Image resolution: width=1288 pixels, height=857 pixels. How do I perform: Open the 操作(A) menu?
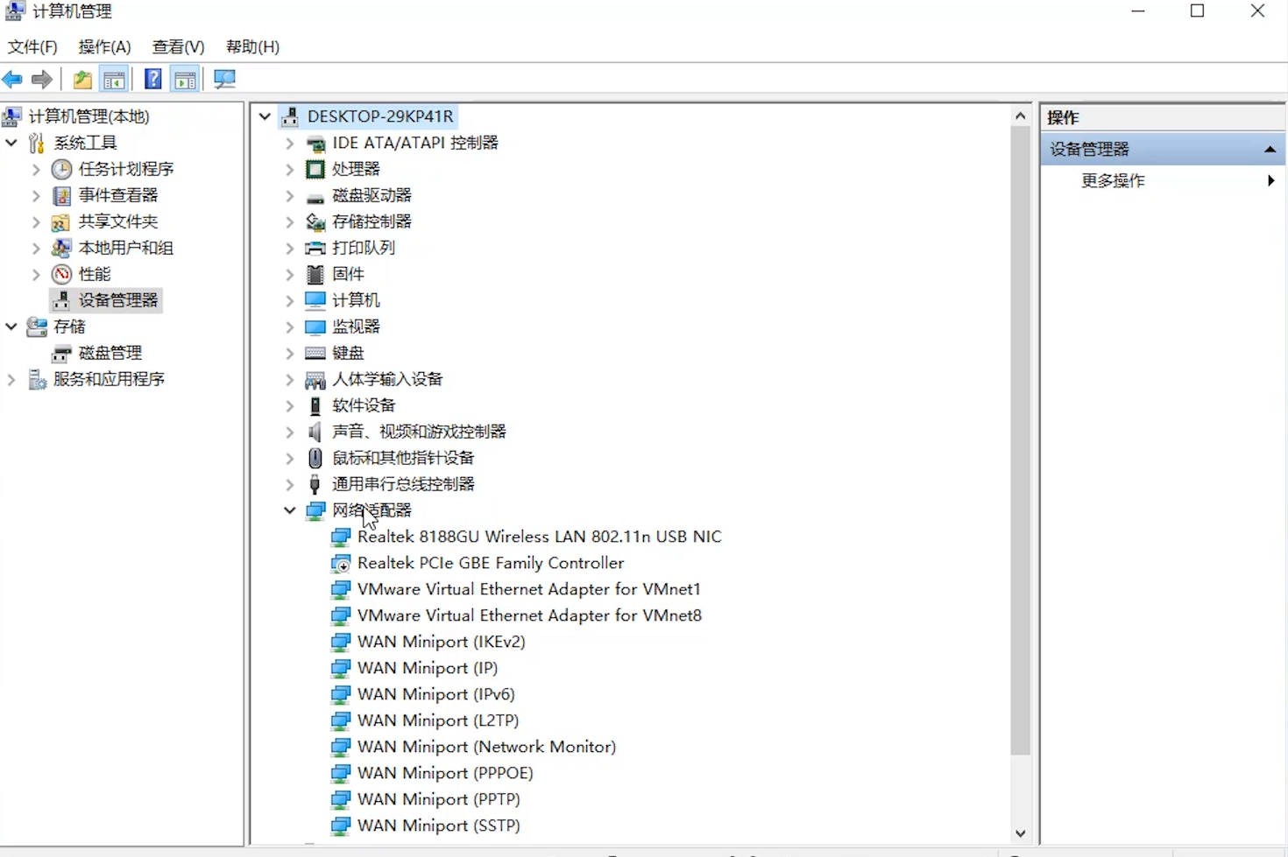point(104,46)
